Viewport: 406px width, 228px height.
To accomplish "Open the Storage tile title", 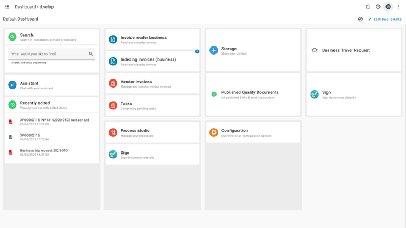I will [x=229, y=49].
